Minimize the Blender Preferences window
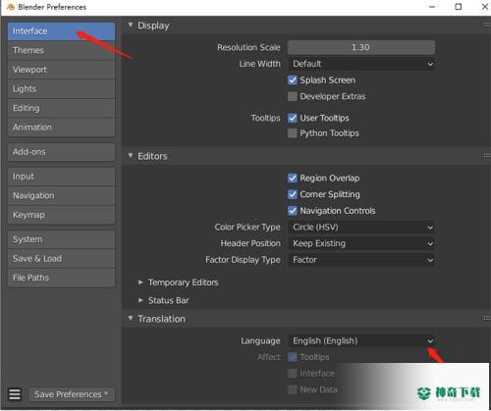491x411 pixels. point(432,7)
